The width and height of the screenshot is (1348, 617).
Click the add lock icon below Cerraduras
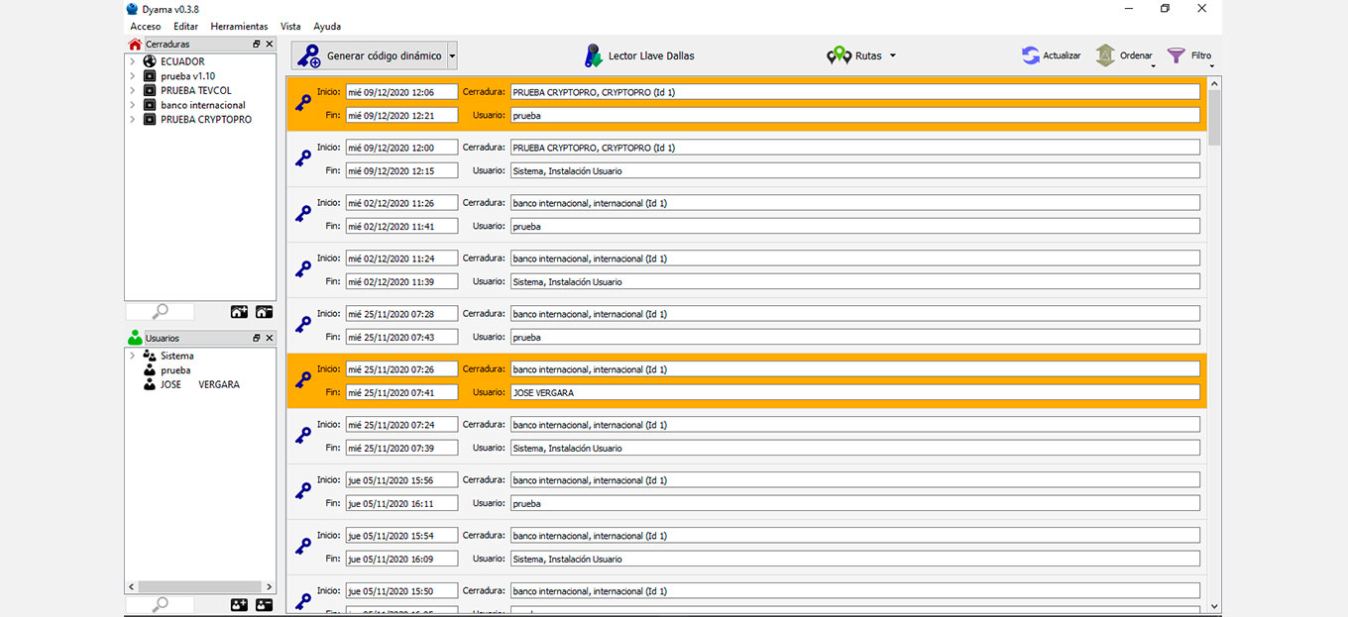click(x=239, y=312)
